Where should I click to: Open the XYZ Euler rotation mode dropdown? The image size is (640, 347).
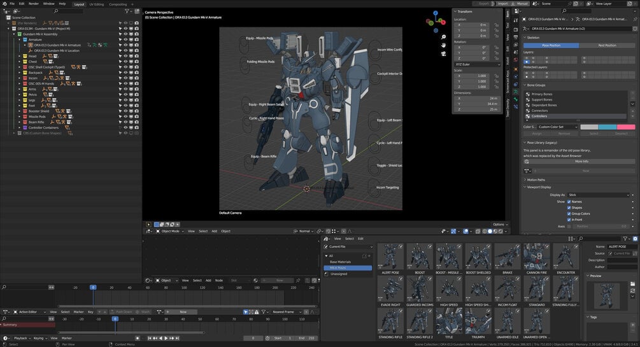[x=478, y=64]
